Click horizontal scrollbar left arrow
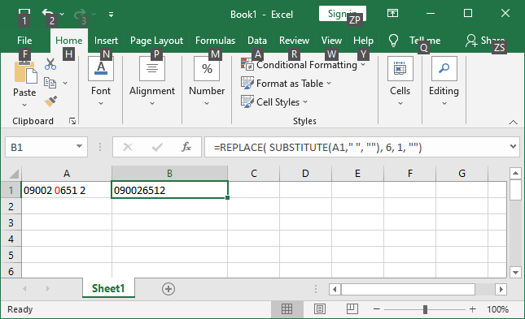Viewport: 525px width, 319px height. [335, 289]
